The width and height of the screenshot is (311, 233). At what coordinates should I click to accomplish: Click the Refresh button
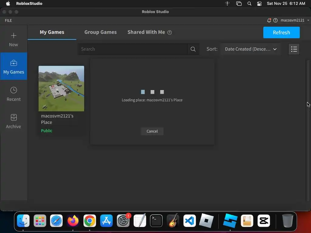[x=281, y=32]
